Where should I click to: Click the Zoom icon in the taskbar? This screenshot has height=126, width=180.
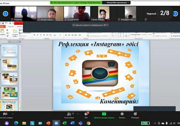tap(56, 123)
